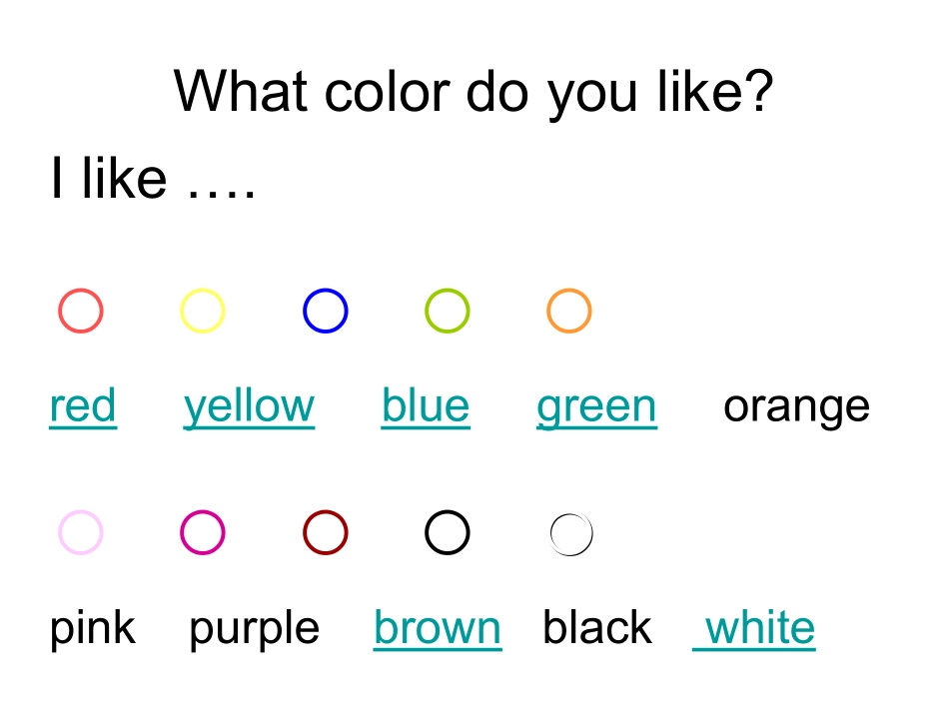Open the "red" hyperlink
This screenshot has height=712, width=949.
(83, 406)
